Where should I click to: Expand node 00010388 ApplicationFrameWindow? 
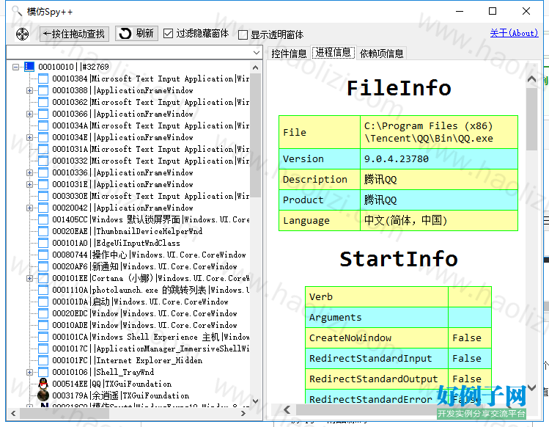[30, 90]
